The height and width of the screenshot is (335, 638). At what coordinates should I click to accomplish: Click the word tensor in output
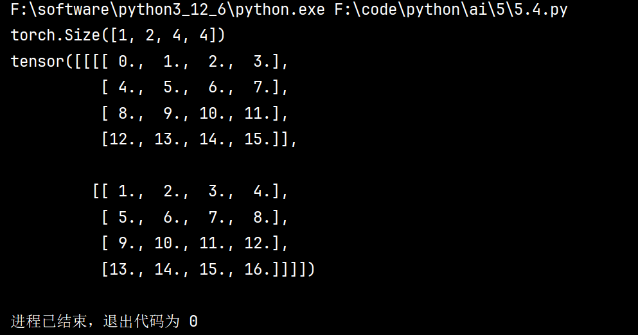tap(37, 62)
